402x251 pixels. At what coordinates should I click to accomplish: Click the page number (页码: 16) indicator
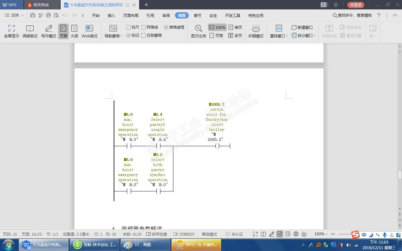(x=10, y=234)
